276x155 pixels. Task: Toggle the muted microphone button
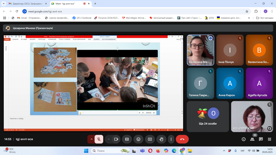99,139
